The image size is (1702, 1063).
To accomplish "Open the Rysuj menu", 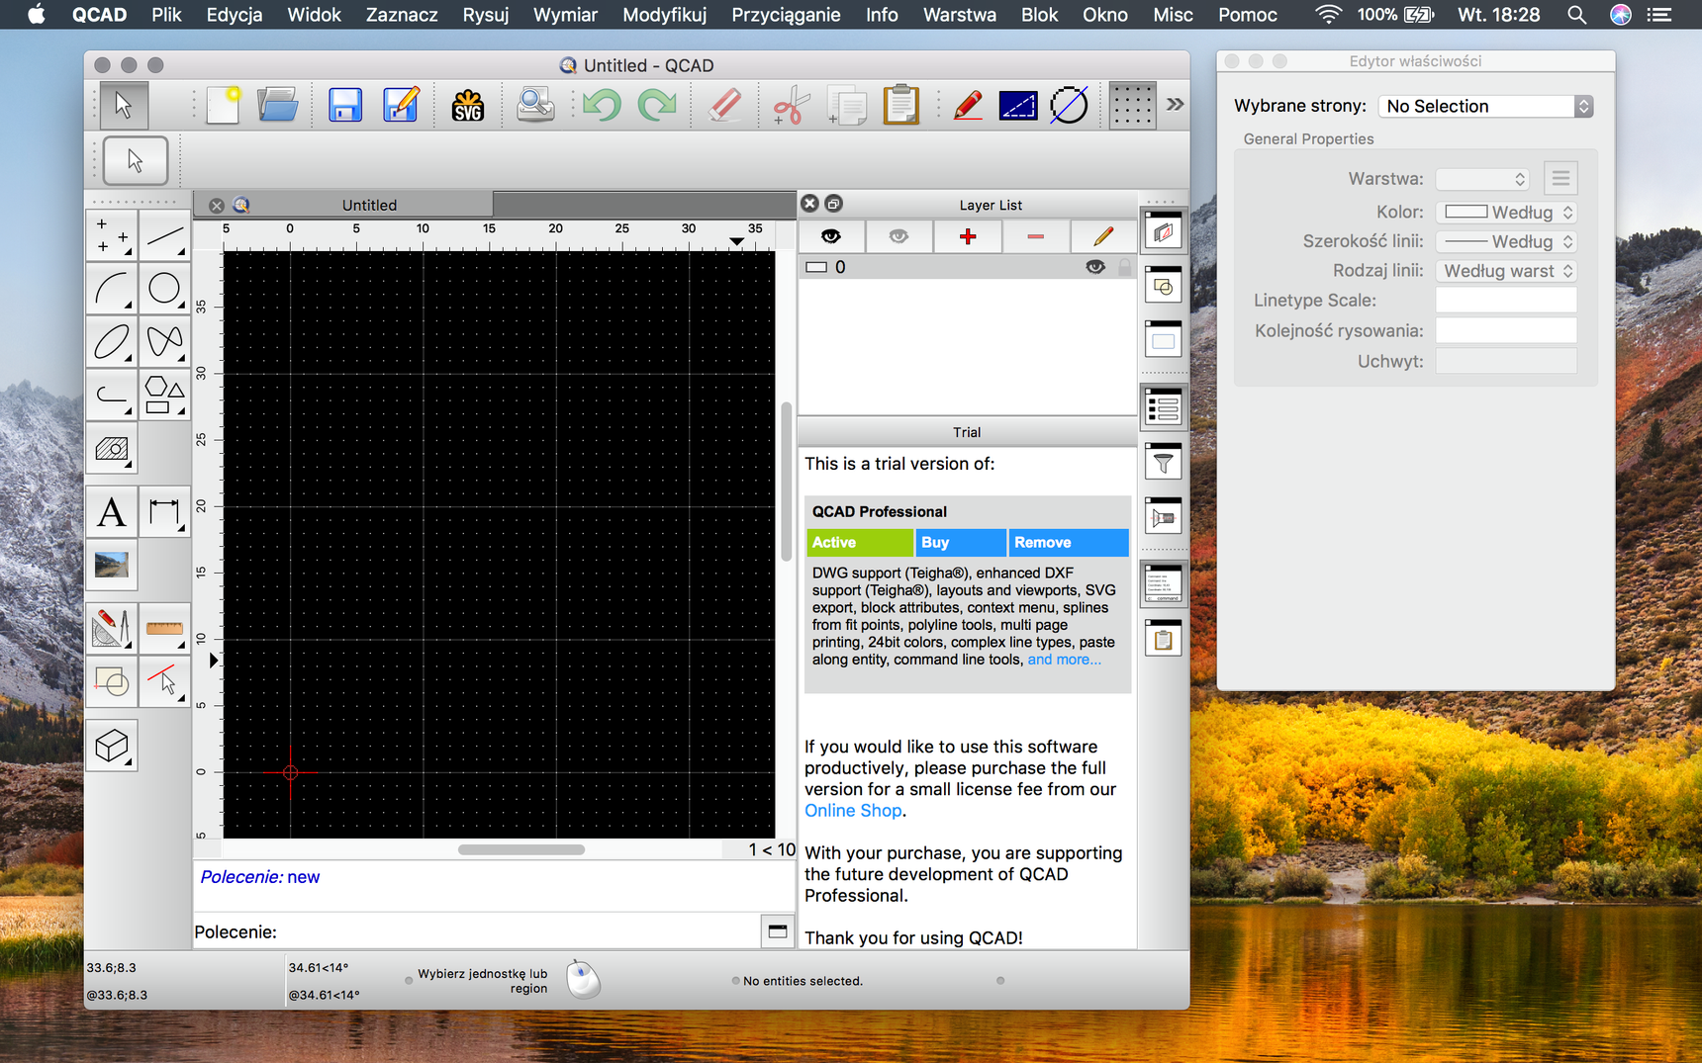I will (485, 15).
